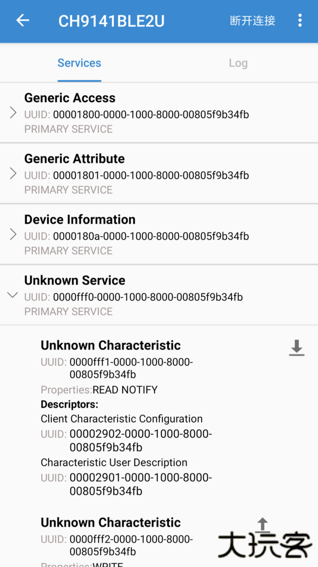Expand the Device Information service chevron
Viewport: 318px width, 567px height.
(x=13, y=235)
